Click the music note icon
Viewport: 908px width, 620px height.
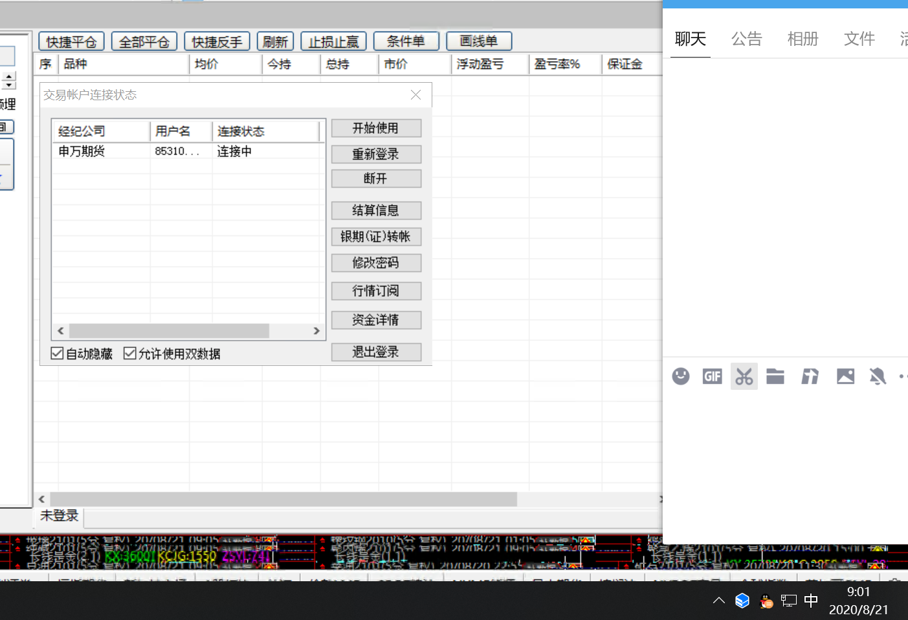(810, 376)
